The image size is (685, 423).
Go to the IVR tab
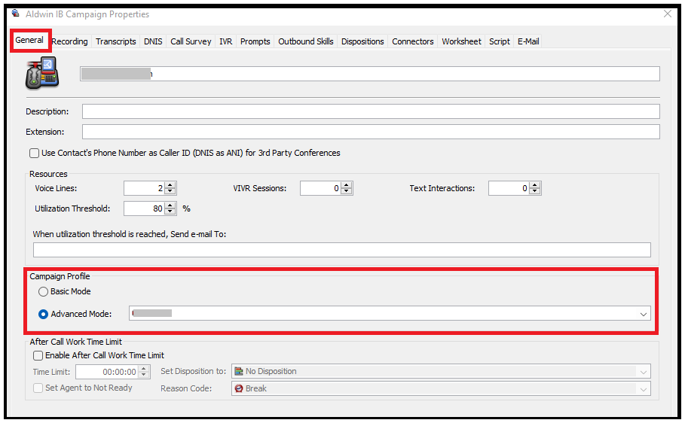pos(225,41)
